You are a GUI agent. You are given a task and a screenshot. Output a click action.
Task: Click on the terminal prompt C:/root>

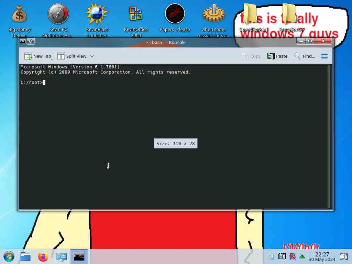(31, 82)
